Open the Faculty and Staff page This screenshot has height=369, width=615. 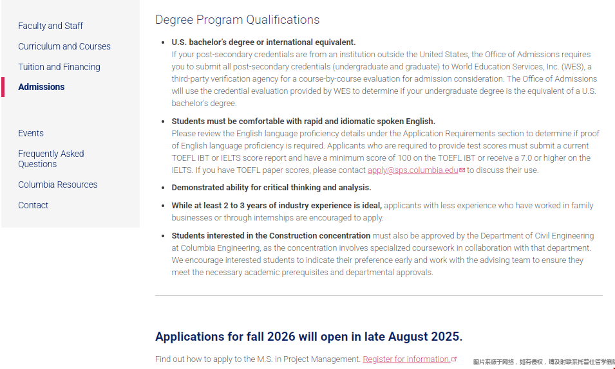pyautogui.click(x=50, y=26)
